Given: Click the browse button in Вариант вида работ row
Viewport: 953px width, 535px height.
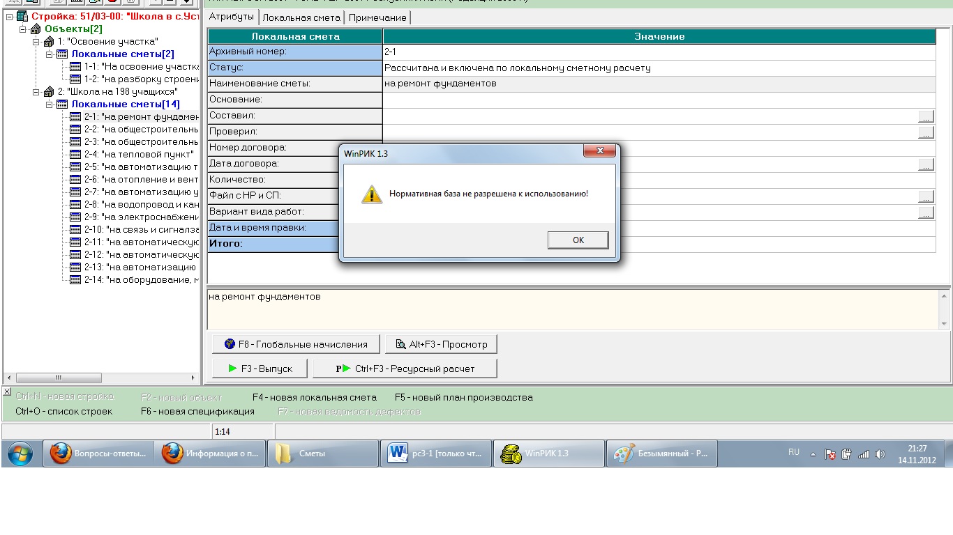Looking at the screenshot, I should click(x=926, y=212).
